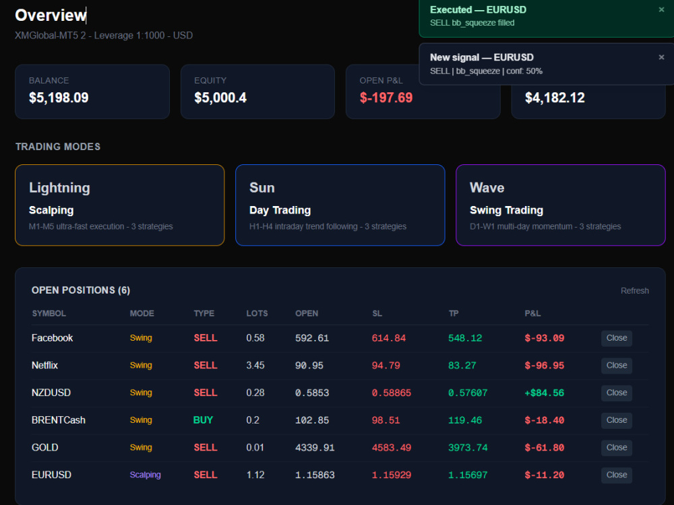The width and height of the screenshot is (674, 505).
Task: Click the SELL bb_squeeze filled notification text
Action: (472, 23)
